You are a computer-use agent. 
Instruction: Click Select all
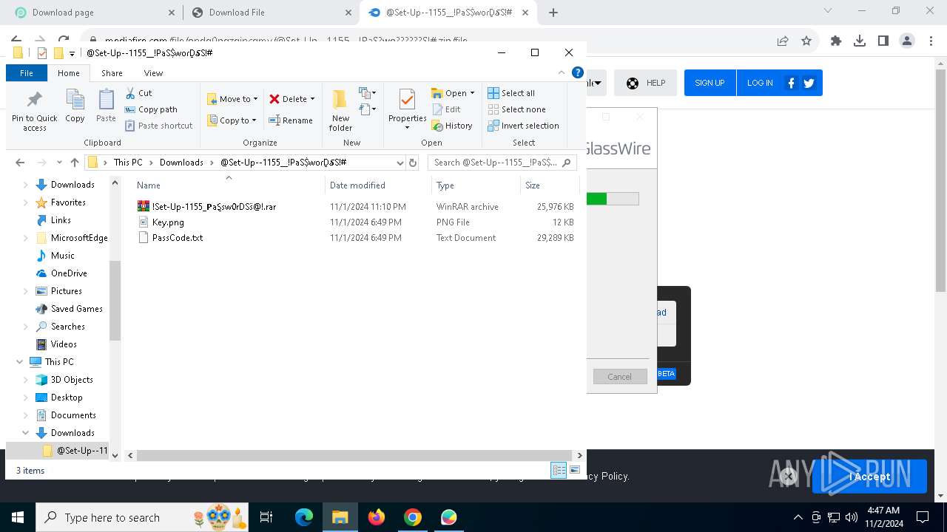[x=511, y=93]
